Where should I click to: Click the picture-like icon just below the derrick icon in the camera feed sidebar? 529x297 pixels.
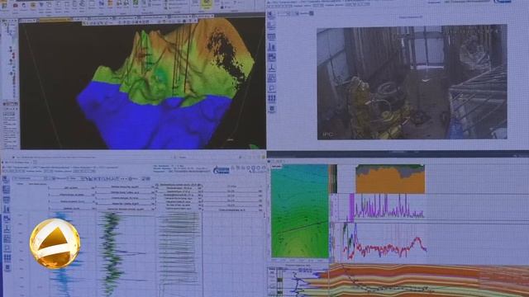[272, 57]
